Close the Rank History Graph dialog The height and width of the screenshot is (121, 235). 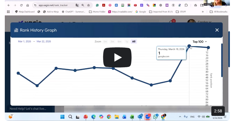coord(217,30)
